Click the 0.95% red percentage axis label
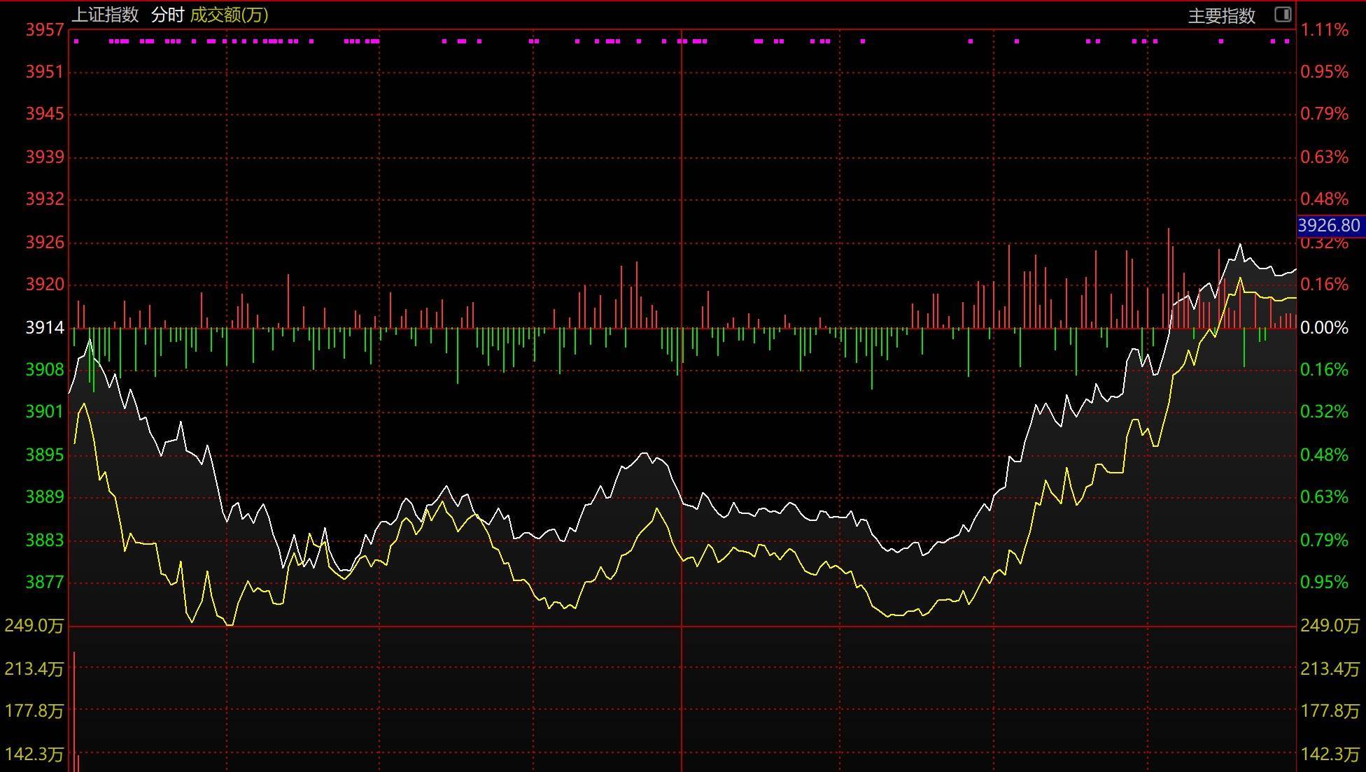 pyautogui.click(x=1324, y=71)
